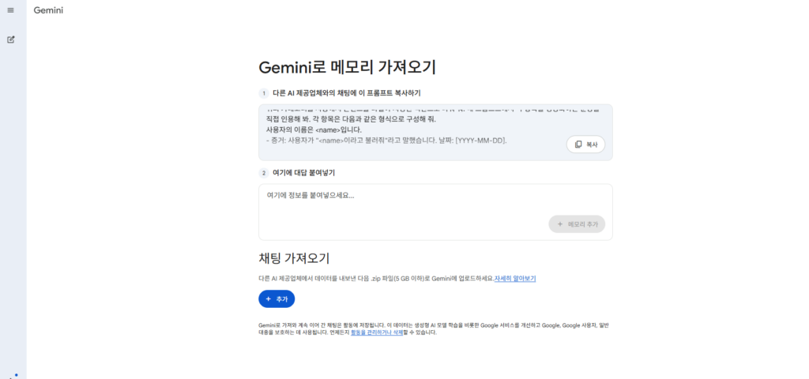809x379 pixels.
Task: Open the 자세히 알아보기 link
Action: 515,279
